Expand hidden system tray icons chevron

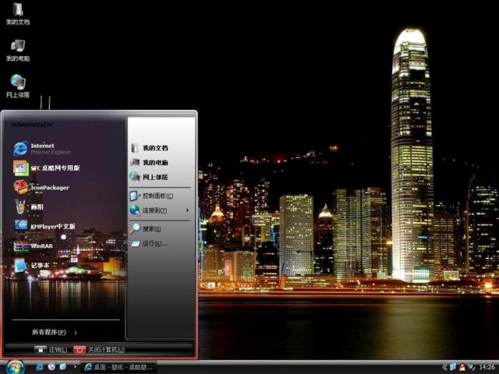[x=445, y=367]
